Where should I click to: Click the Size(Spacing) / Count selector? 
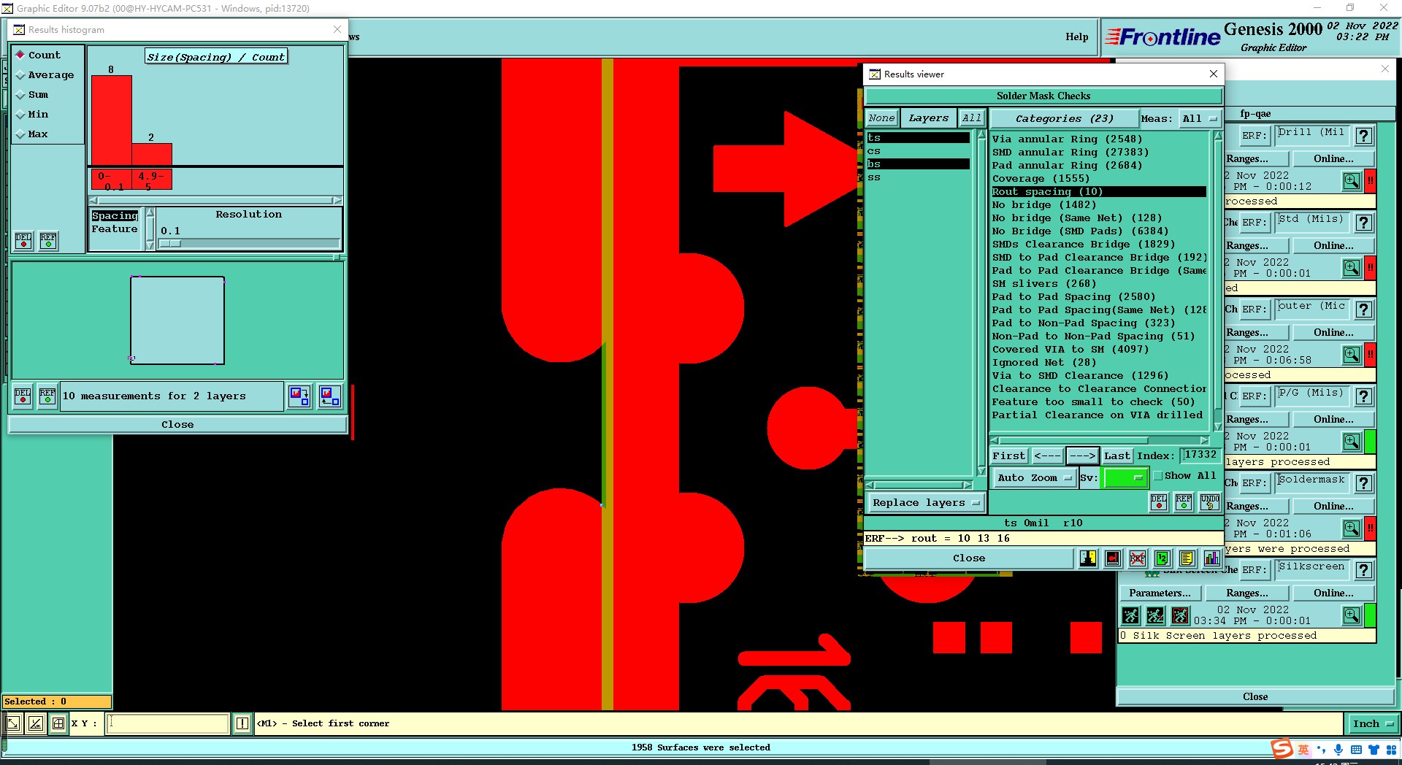(x=216, y=57)
